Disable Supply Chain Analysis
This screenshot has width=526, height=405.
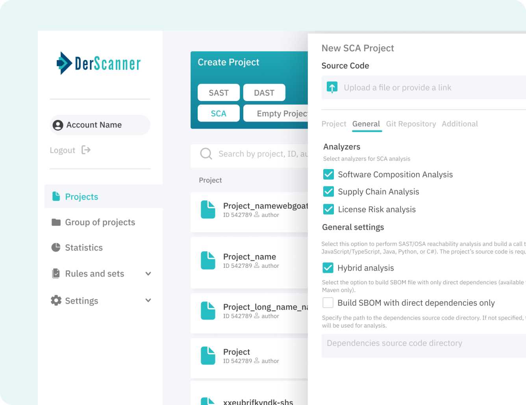[x=328, y=191]
